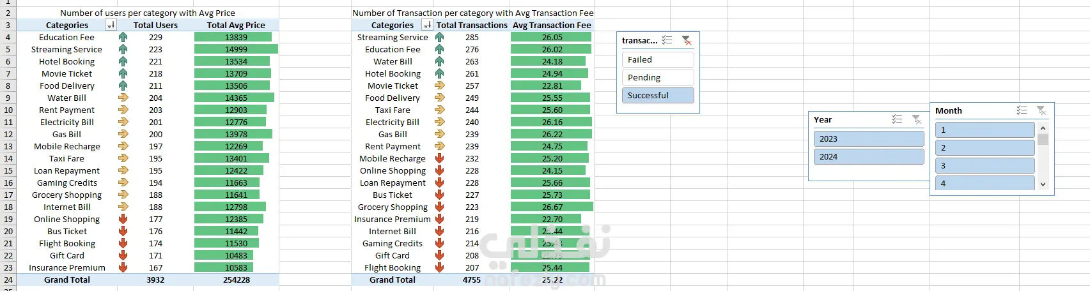The image size is (1090, 291).
Task: Select row header 24
Action: pyautogui.click(x=8, y=280)
